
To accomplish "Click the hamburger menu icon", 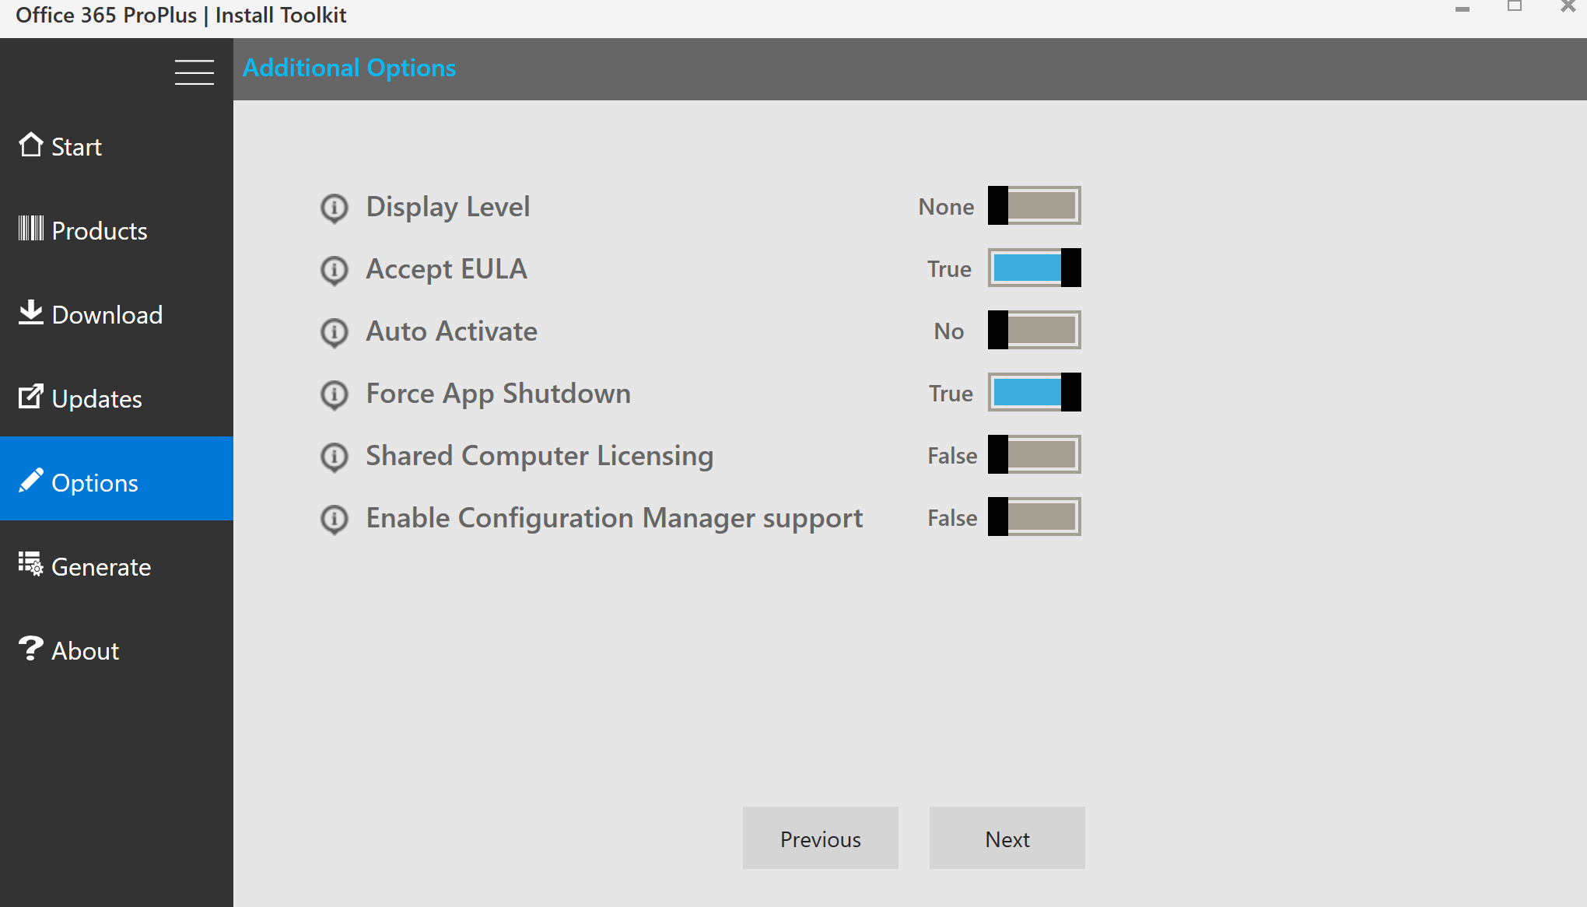I will [194, 72].
